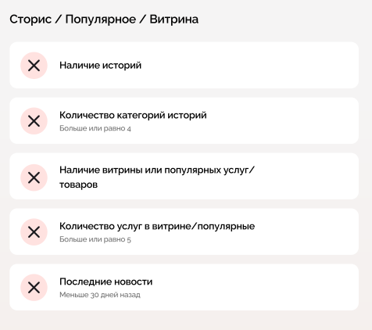
Task: Click the Больше или равно 5 hint
Action: (95, 239)
